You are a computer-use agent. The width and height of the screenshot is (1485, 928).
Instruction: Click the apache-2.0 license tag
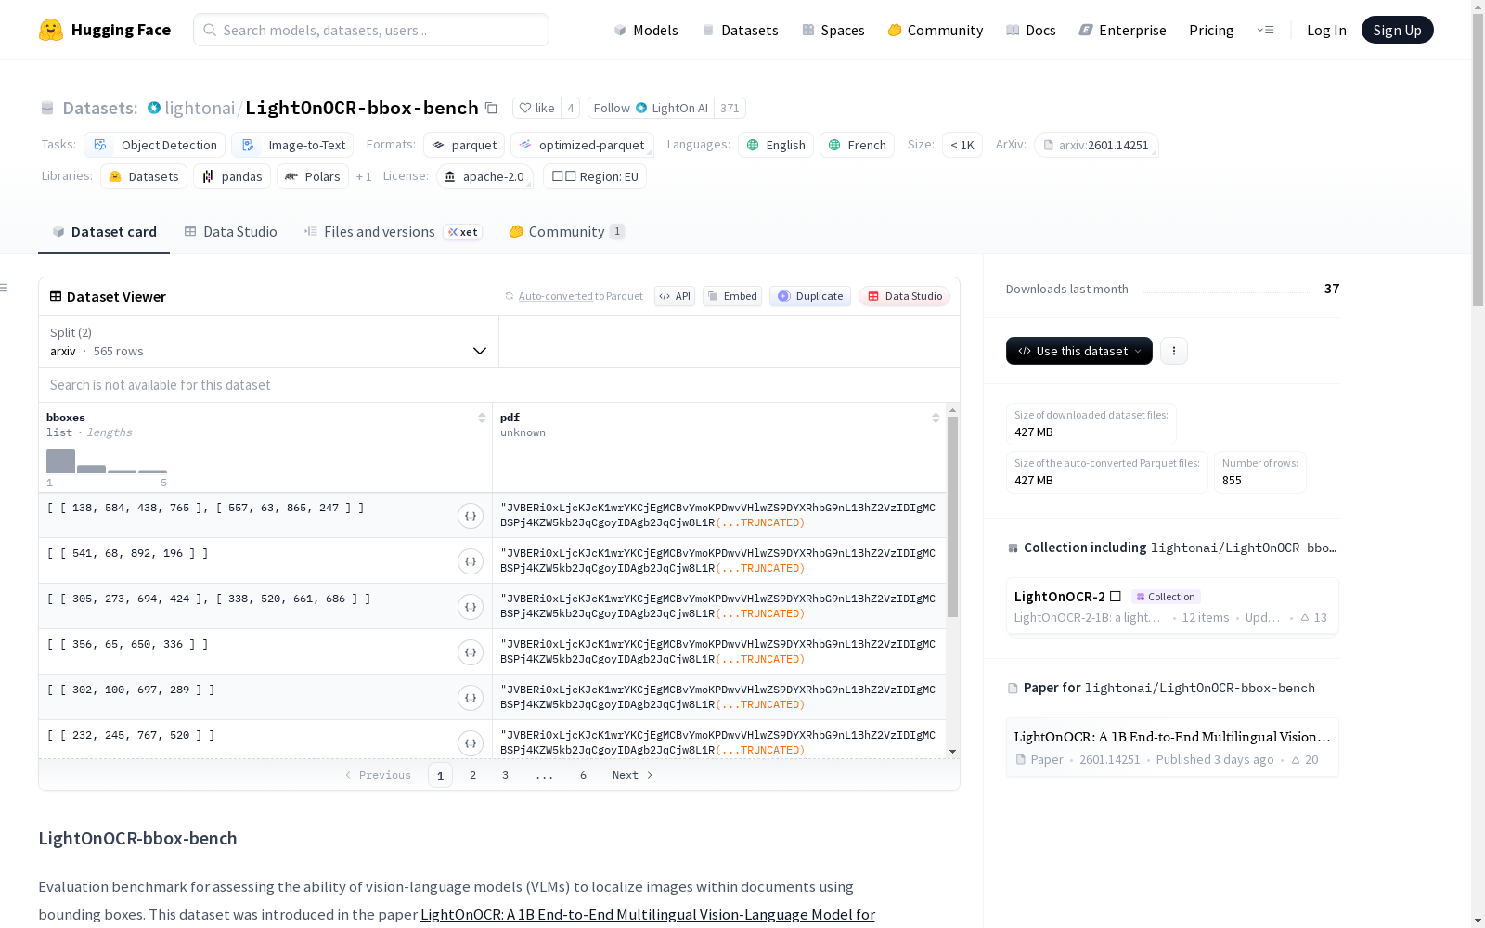tap(484, 176)
